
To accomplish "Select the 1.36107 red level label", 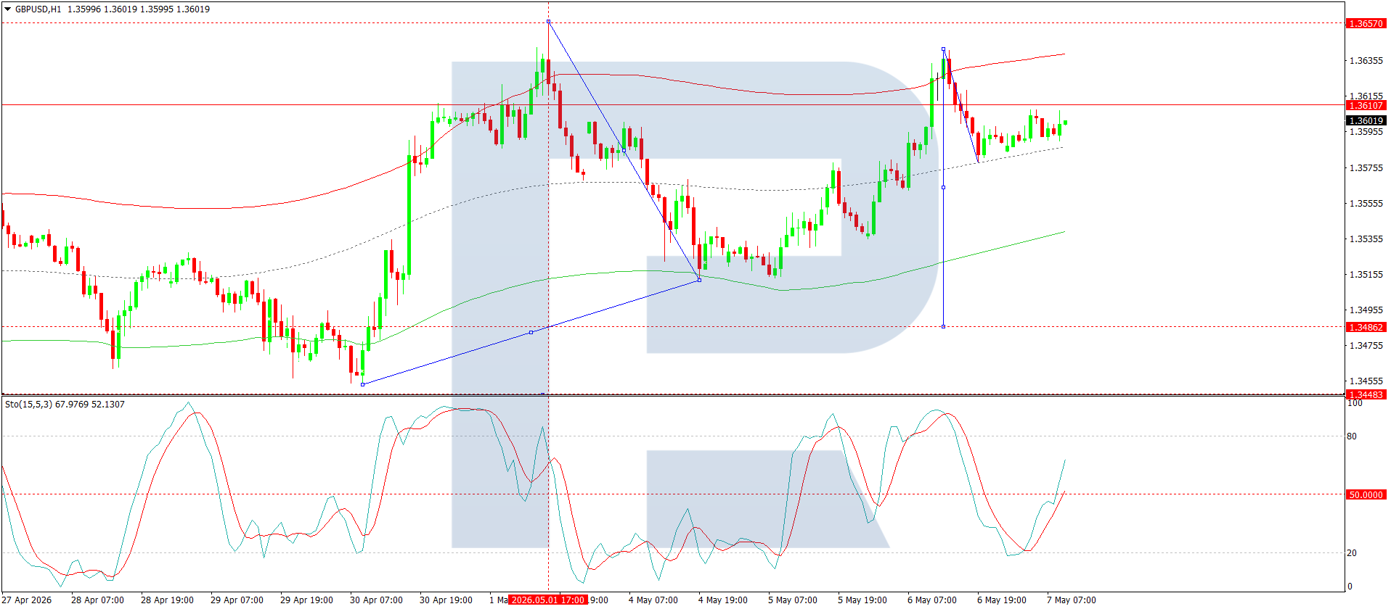I will pos(1366,106).
